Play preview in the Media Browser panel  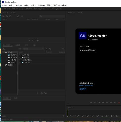coord(38,93)
